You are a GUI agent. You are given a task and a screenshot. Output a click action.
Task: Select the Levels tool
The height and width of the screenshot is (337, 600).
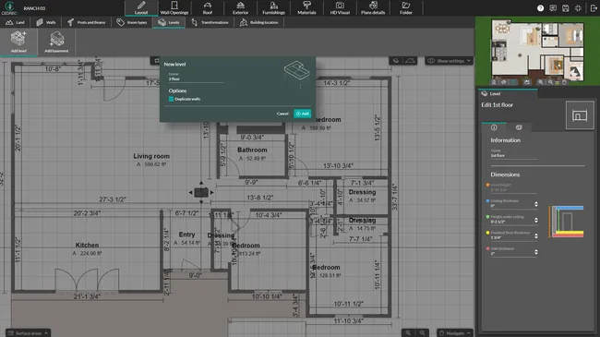(x=169, y=22)
